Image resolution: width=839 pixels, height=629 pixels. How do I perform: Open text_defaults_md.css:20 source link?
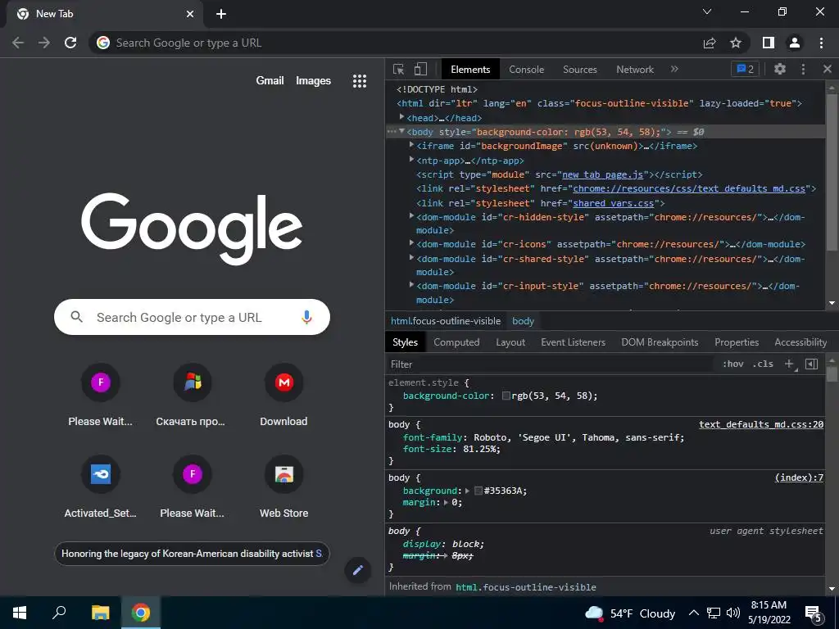click(761, 424)
